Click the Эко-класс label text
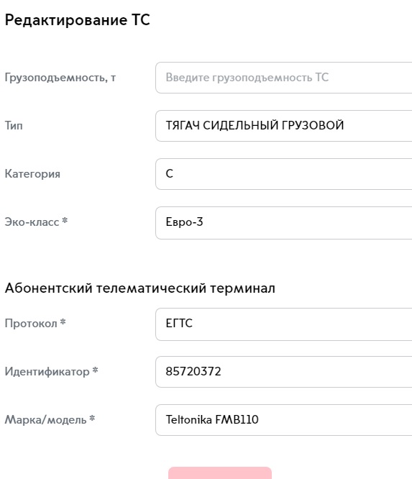The image size is (412, 479). click(32, 222)
